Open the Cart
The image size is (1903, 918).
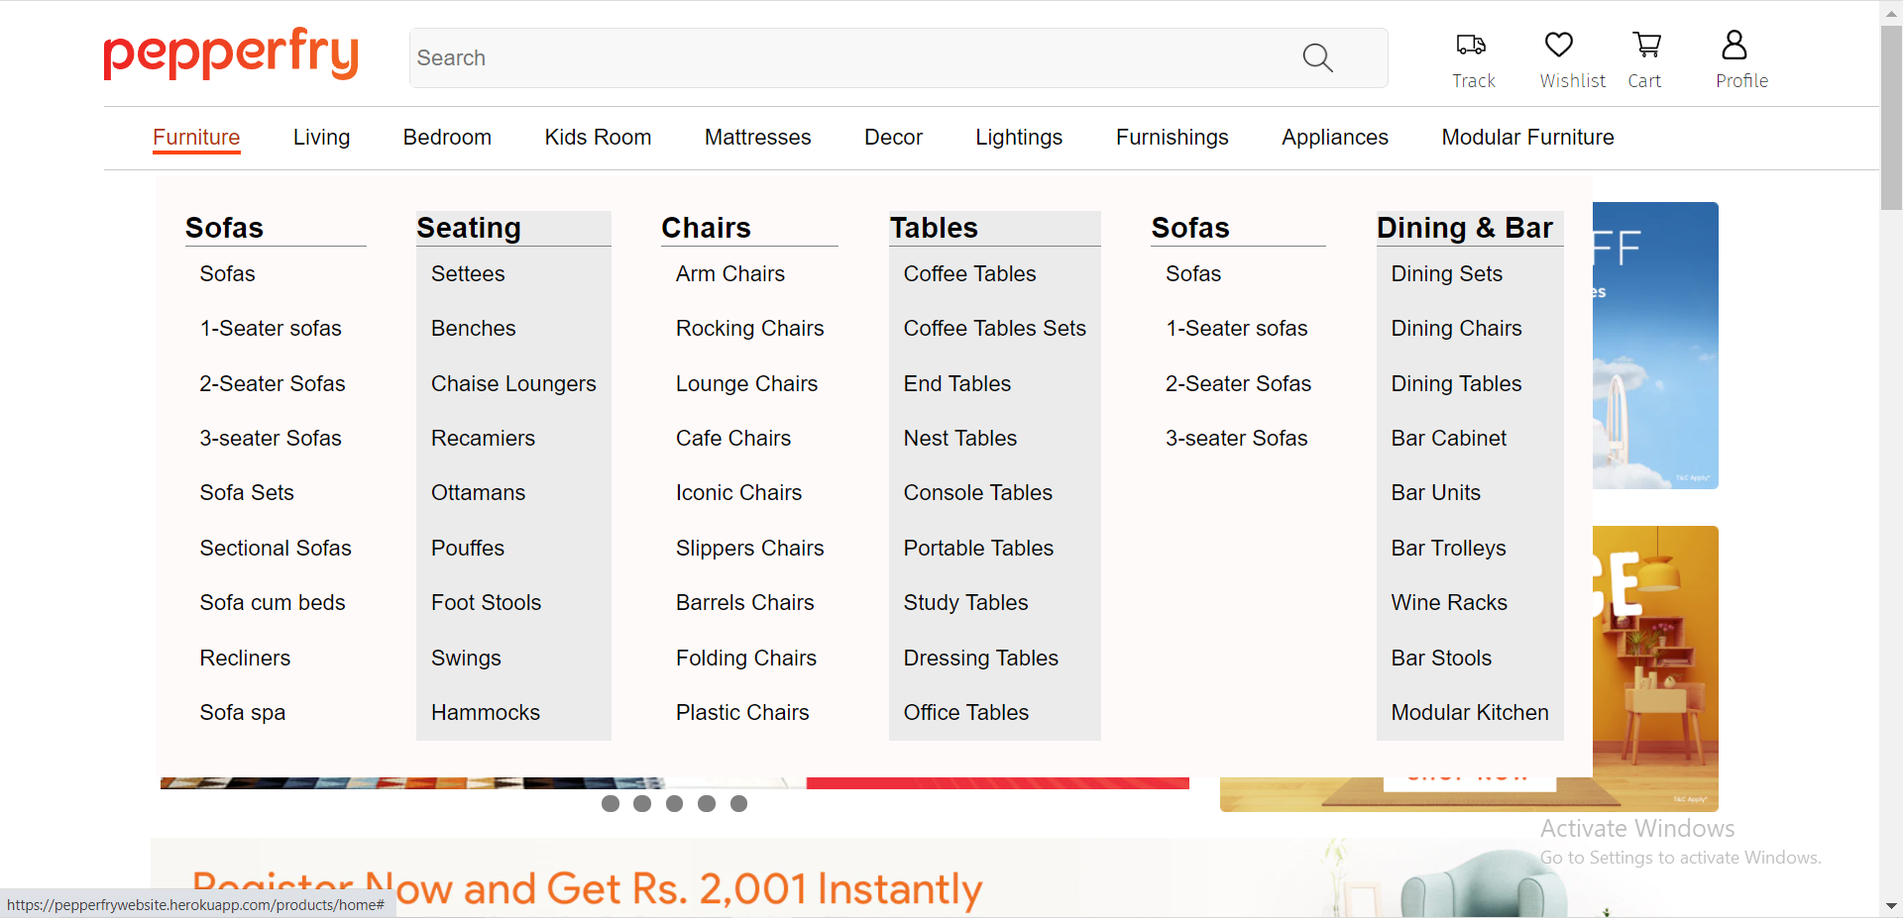[1645, 59]
